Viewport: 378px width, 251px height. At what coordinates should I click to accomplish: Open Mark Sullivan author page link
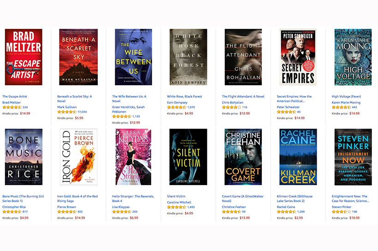click(67, 107)
